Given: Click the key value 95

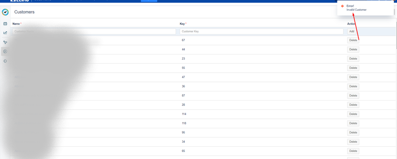Looking at the screenshot, I should click(x=183, y=132).
